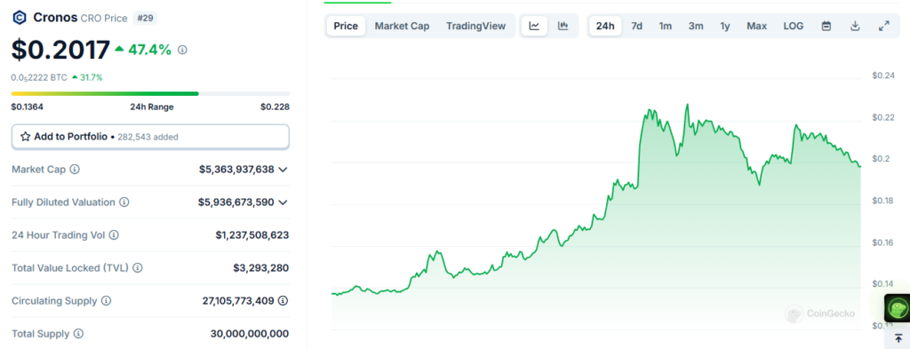Click the $0.24 axis label
This screenshot has width=910, height=349.
tap(883, 75)
